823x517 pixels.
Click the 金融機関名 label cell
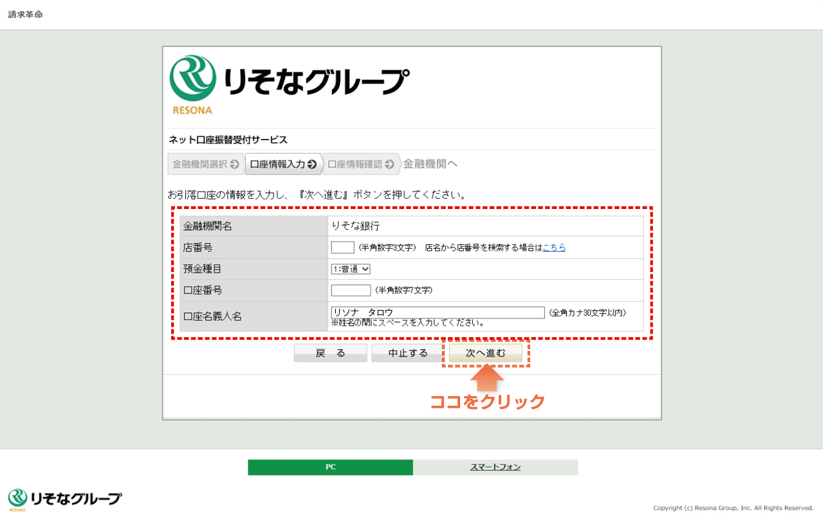point(254,226)
